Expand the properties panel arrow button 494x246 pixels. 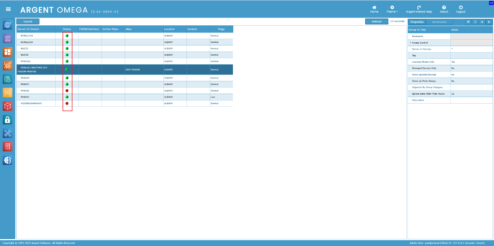[489, 22]
